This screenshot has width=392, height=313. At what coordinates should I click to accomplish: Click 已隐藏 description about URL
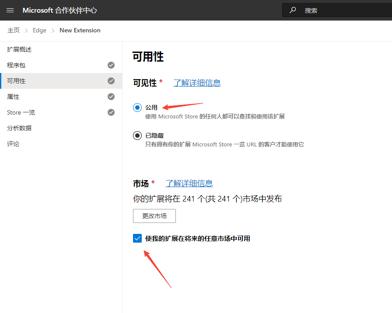point(224,144)
